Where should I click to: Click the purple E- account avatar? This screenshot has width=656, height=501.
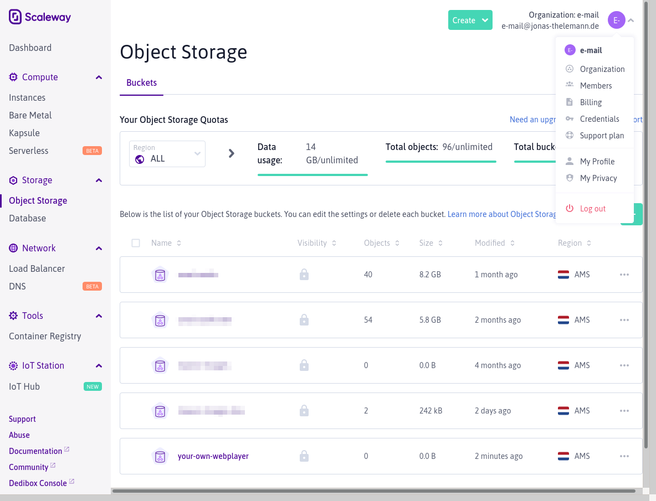click(616, 20)
